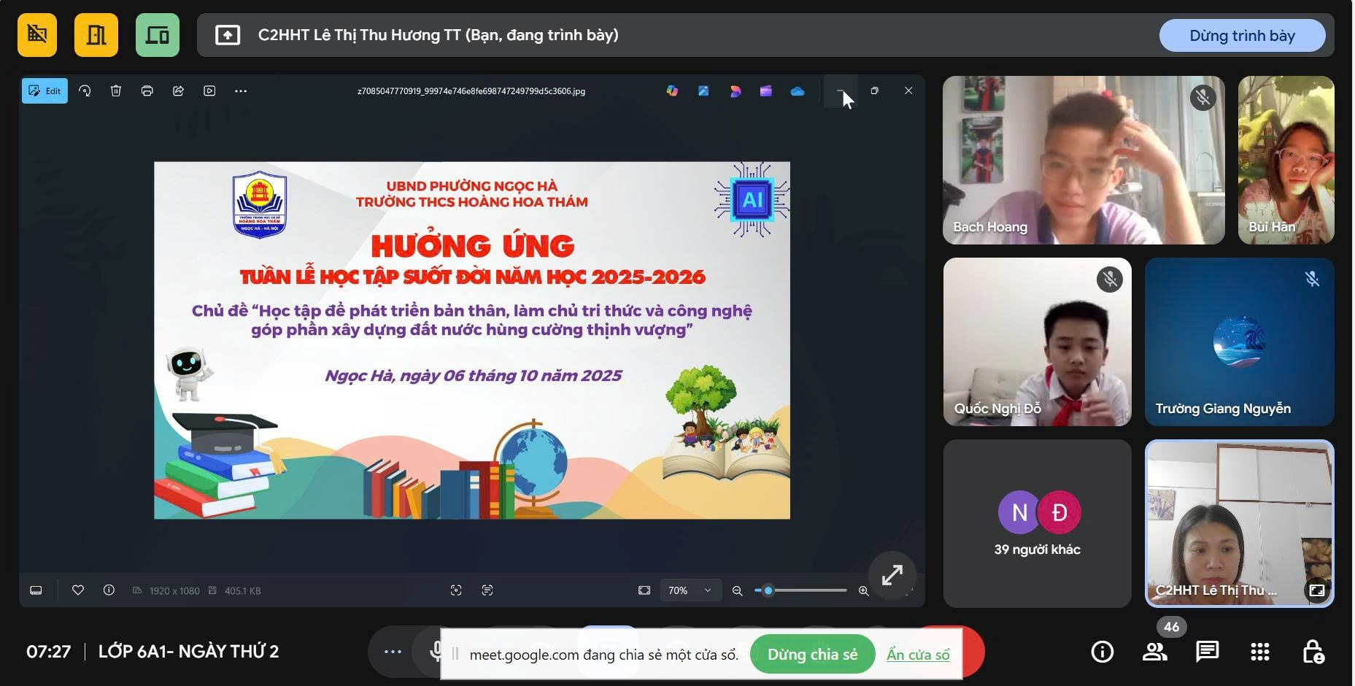
Task: Click the OneDrive cloud icon
Action: [798, 91]
